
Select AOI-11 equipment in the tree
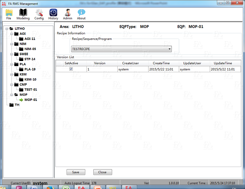30,39
